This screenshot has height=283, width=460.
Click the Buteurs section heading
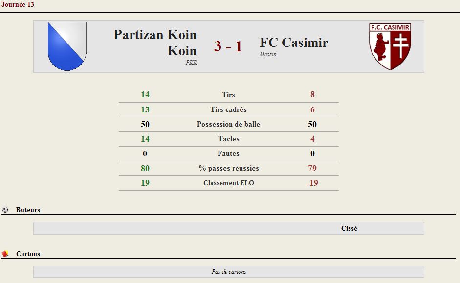[x=28, y=210]
